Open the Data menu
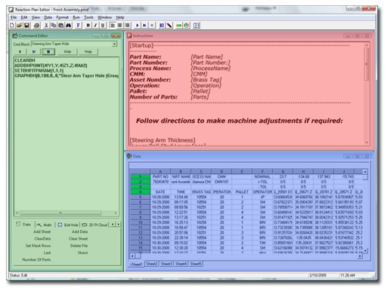 (x=48, y=17)
